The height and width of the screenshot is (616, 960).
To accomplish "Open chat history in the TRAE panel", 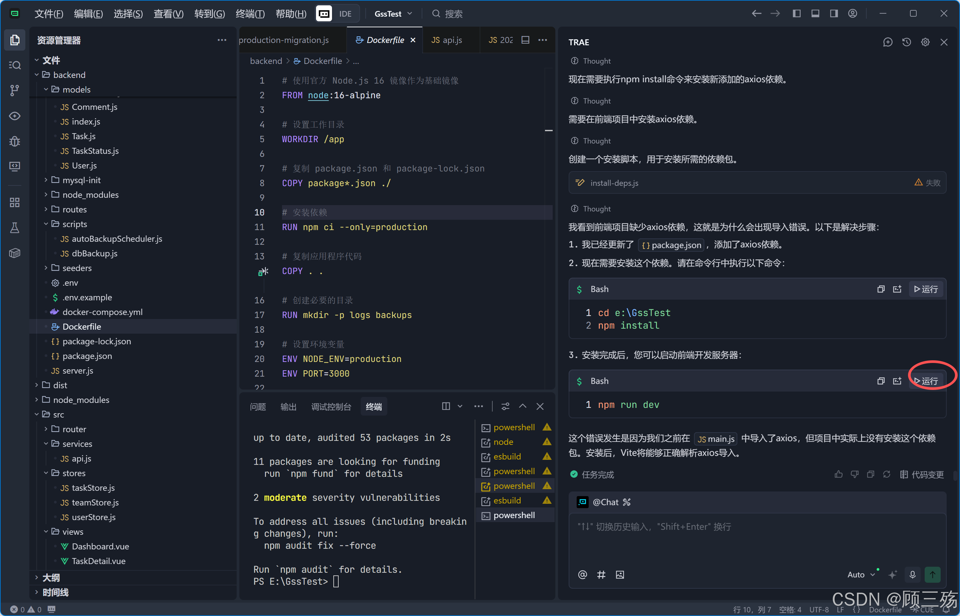I will 906,42.
